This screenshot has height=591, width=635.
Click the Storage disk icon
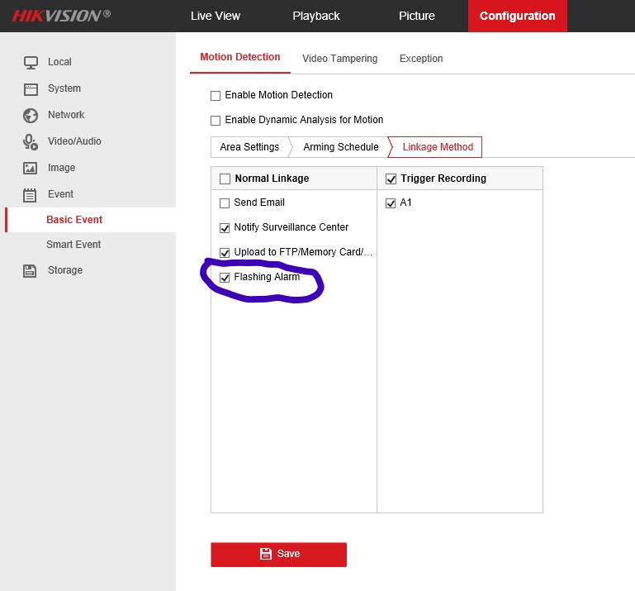(31, 270)
